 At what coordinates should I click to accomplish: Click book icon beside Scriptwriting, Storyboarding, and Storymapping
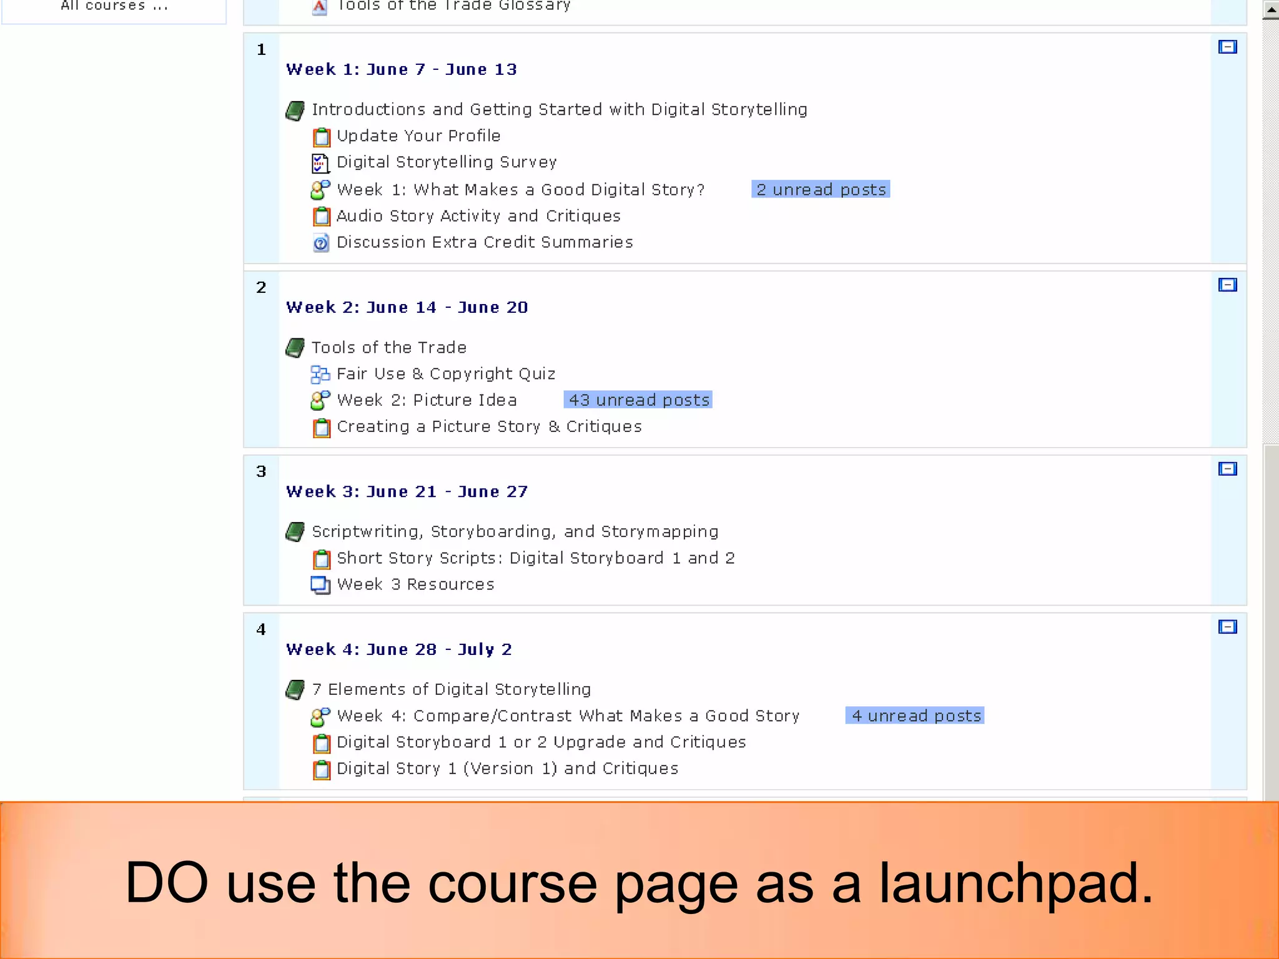295,532
